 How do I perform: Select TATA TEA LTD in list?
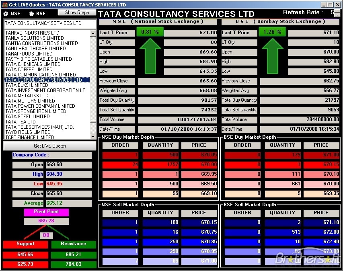tap(47, 122)
